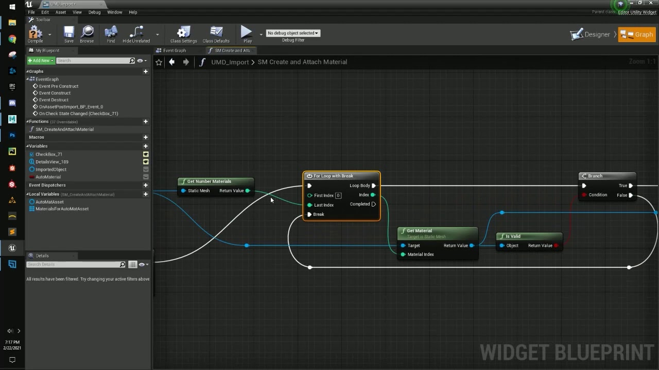Open the Editor Utility Widget parent class link
This screenshot has height=370, width=659.
(637, 12)
